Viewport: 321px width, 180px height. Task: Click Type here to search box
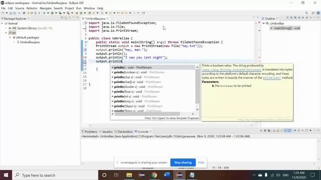click(x=55, y=175)
